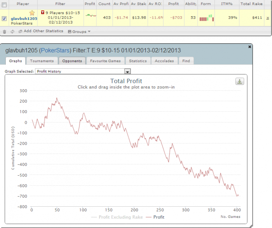Click the 9 Players $10-15 filter text

63,13
